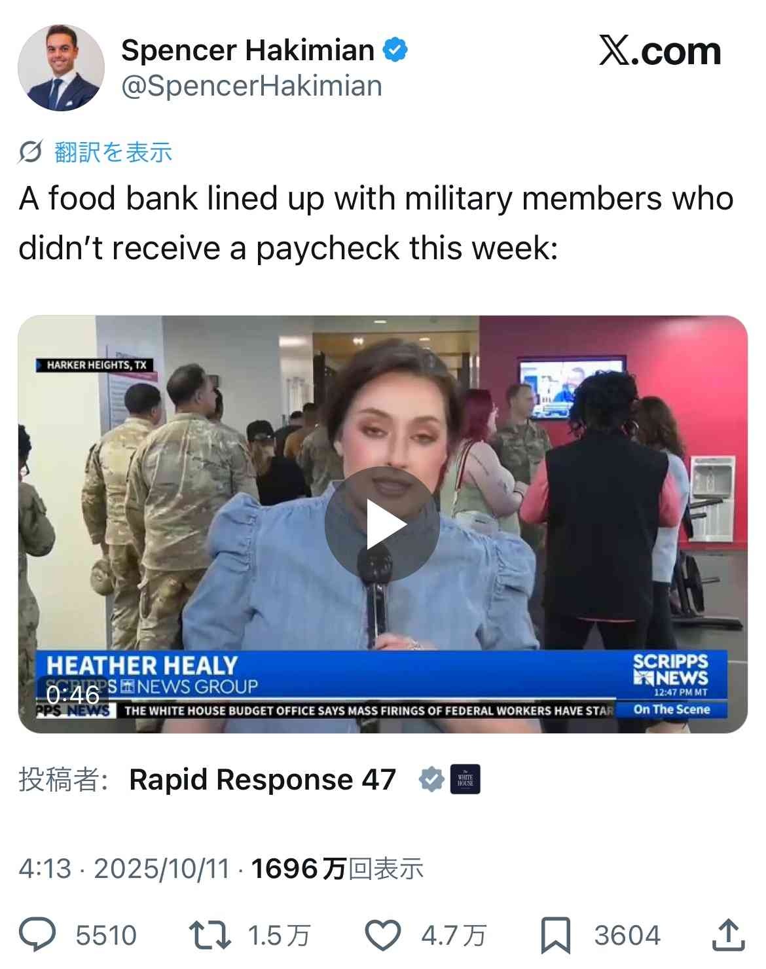The height and width of the screenshot is (969, 766).
Task: Like the post with the heart icon
Action: tap(382, 935)
